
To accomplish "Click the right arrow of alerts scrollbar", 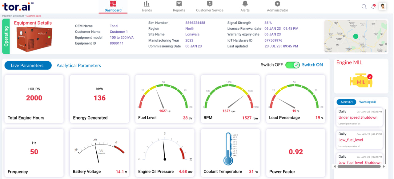I will 384,166.
